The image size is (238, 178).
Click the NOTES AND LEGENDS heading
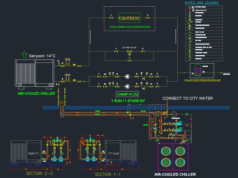[202, 3]
